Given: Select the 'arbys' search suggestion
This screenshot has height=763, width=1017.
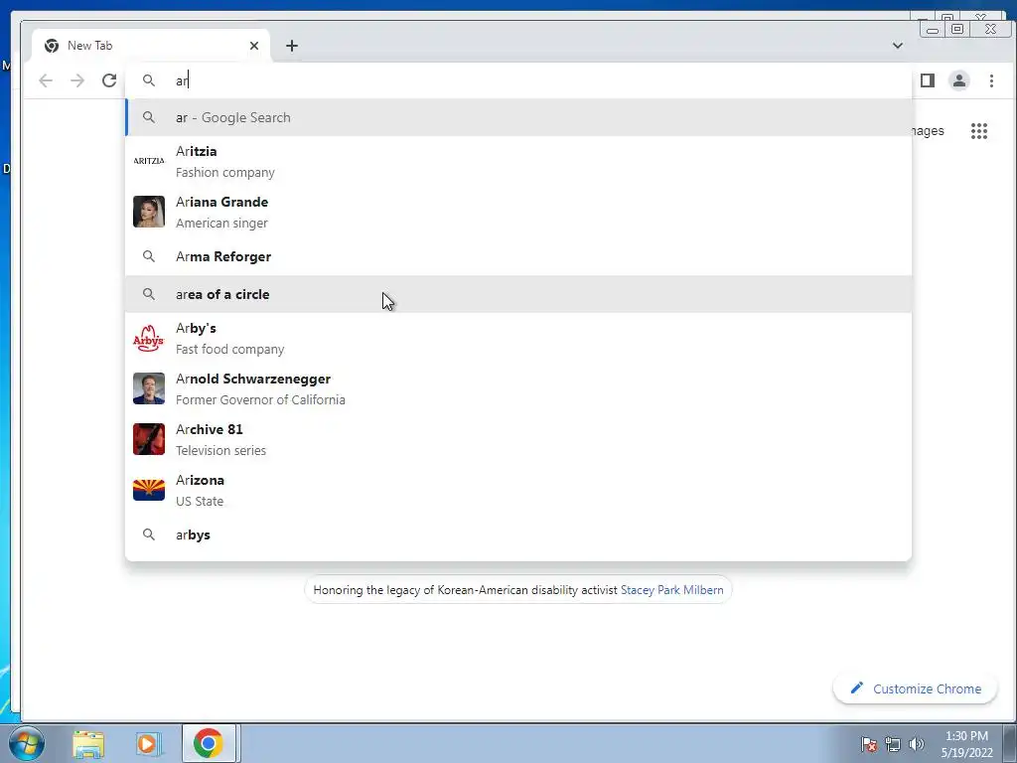Looking at the screenshot, I should click(518, 534).
